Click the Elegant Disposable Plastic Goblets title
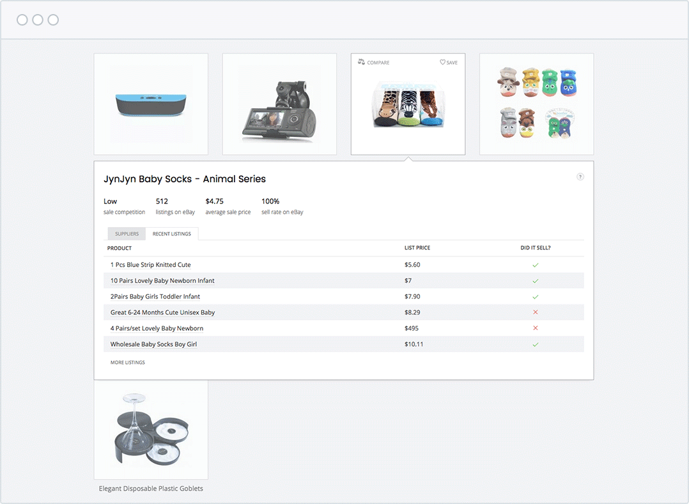 pyautogui.click(x=151, y=489)
